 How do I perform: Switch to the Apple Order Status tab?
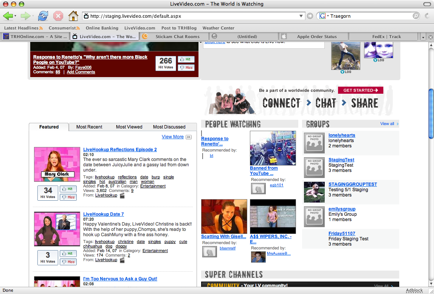coord(313,37)
